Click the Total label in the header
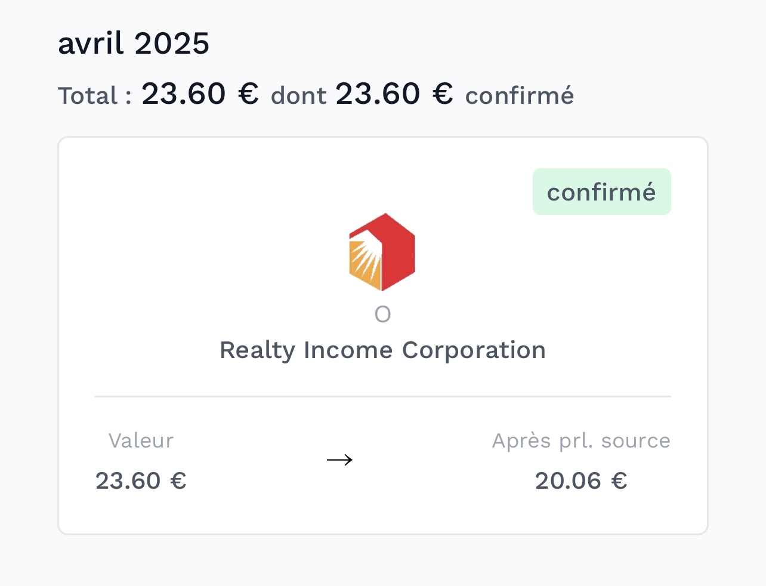766x586 pixels. (94, 95)
